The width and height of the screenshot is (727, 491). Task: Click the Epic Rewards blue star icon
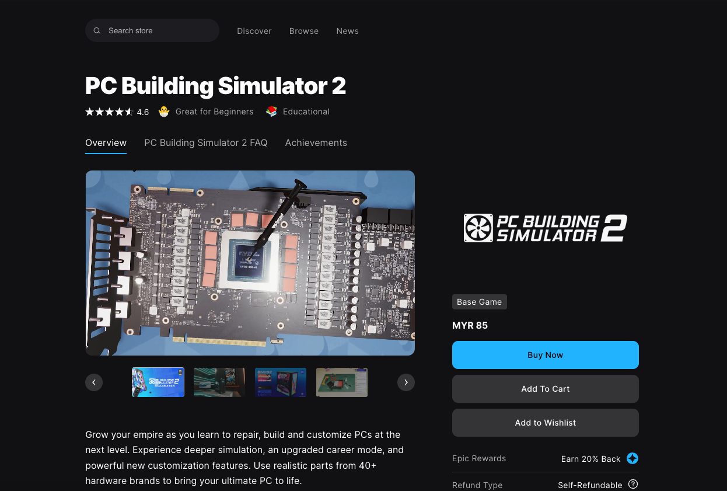tap(632, 458)
